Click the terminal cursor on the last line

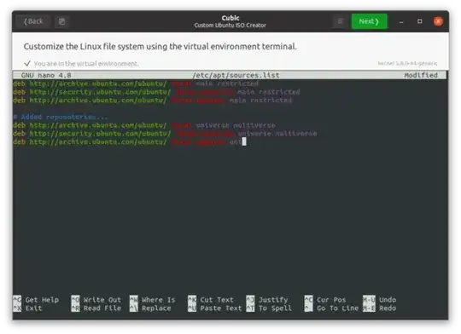click(x=244, y=142)
